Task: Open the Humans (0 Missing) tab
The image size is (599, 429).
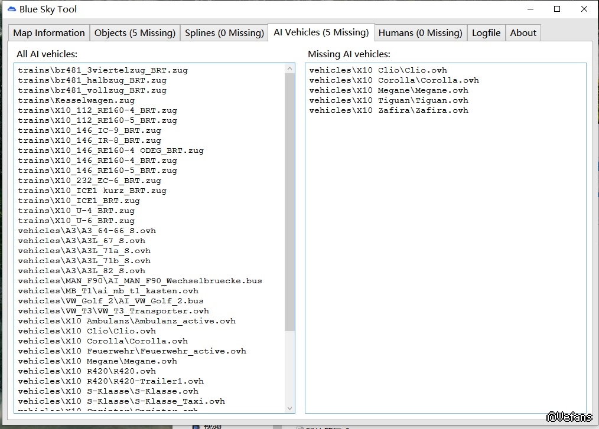Action: (x=420, y=33)
